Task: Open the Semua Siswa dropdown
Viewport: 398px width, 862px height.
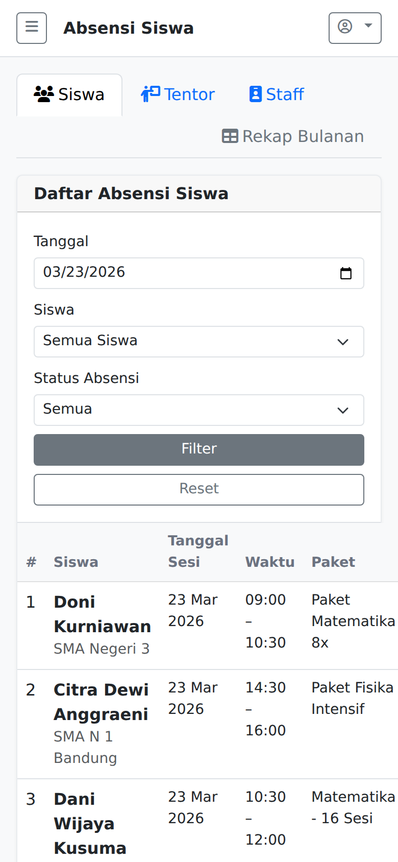Action: [198, 341]
